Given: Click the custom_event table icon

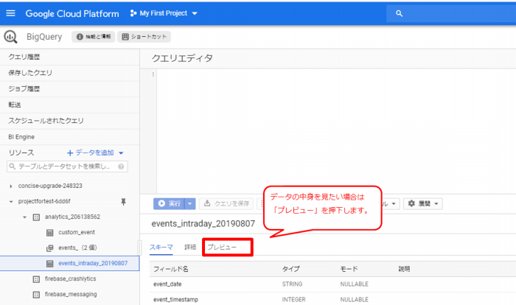Looking at the screenshot, I should (x=49, y=233).
